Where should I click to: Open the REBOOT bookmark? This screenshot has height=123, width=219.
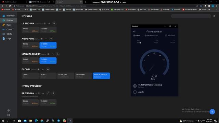pyautogui.click(x=67, y=10)
